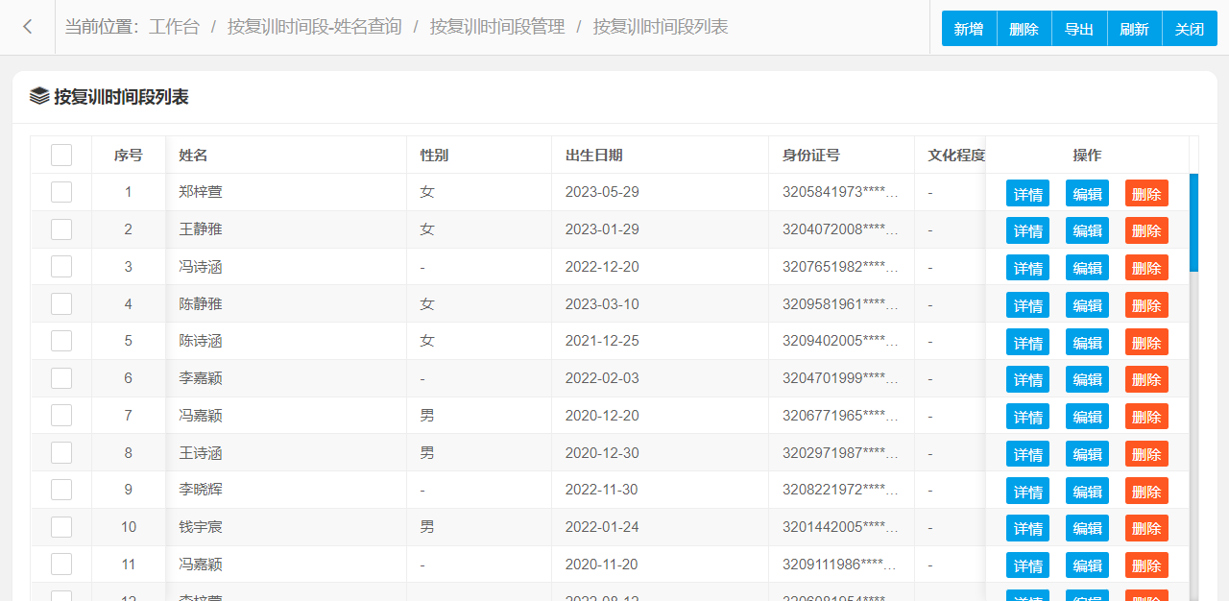Edit row 5 陈诗涵

[1087, 342]
